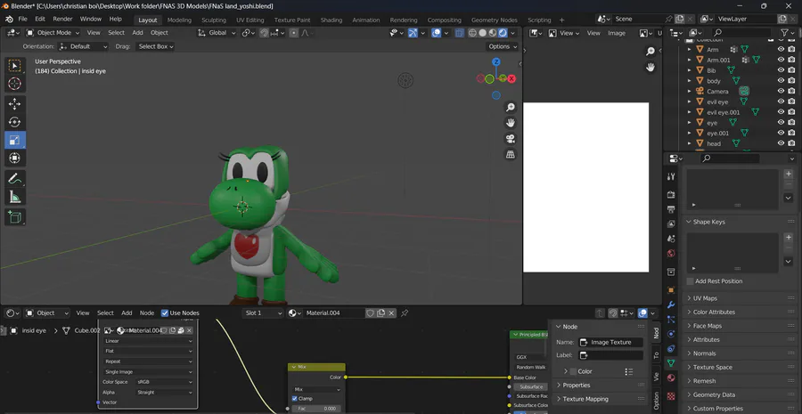Image resolution: width=802 pixels, height=414 pixels.
Task: Toggle visibility of head object
Action: 781,143
